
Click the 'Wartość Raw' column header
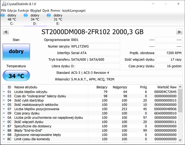coord(162,87)
